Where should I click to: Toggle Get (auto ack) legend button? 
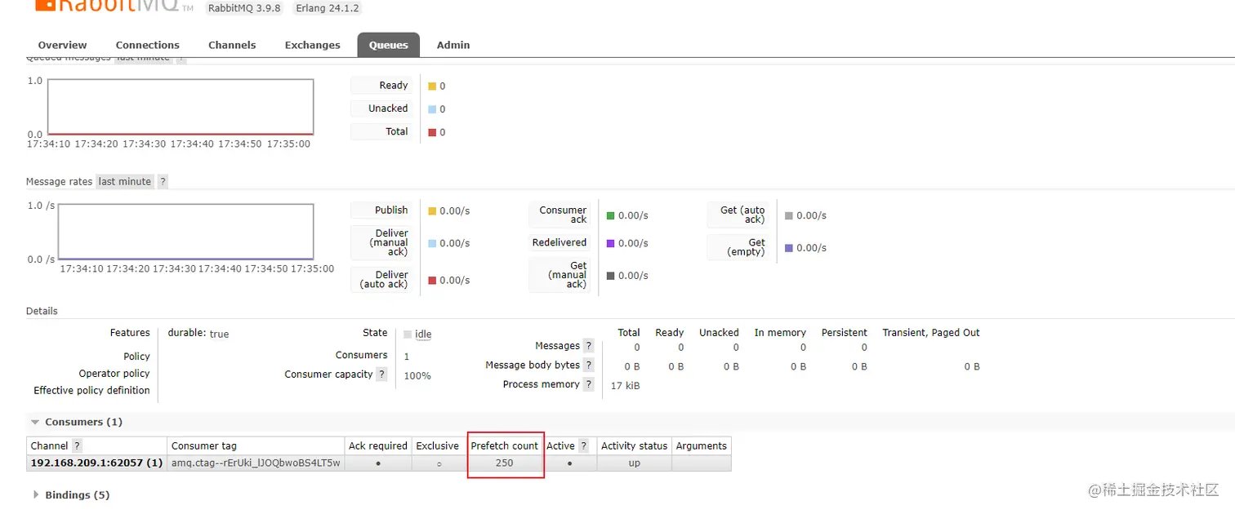point(739,215)
